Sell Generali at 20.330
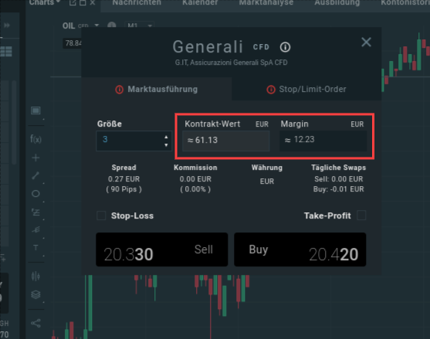This screenshot has height=339, width=430. pos(162,249)
